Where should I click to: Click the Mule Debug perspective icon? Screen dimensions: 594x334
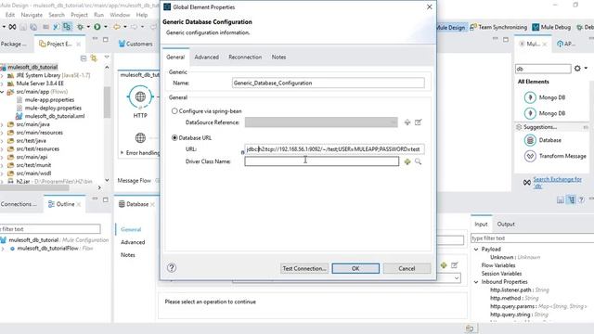[x=536, y=27]
